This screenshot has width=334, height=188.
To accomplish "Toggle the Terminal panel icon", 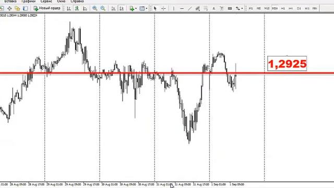I will click(x=26, y=8).
